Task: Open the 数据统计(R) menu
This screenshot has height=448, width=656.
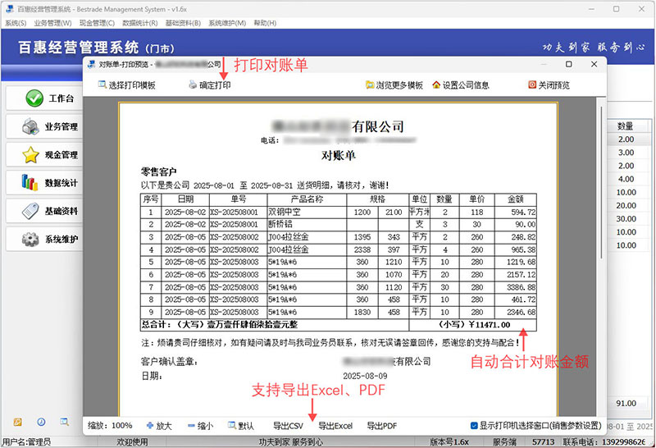Action: pos(139,23)
